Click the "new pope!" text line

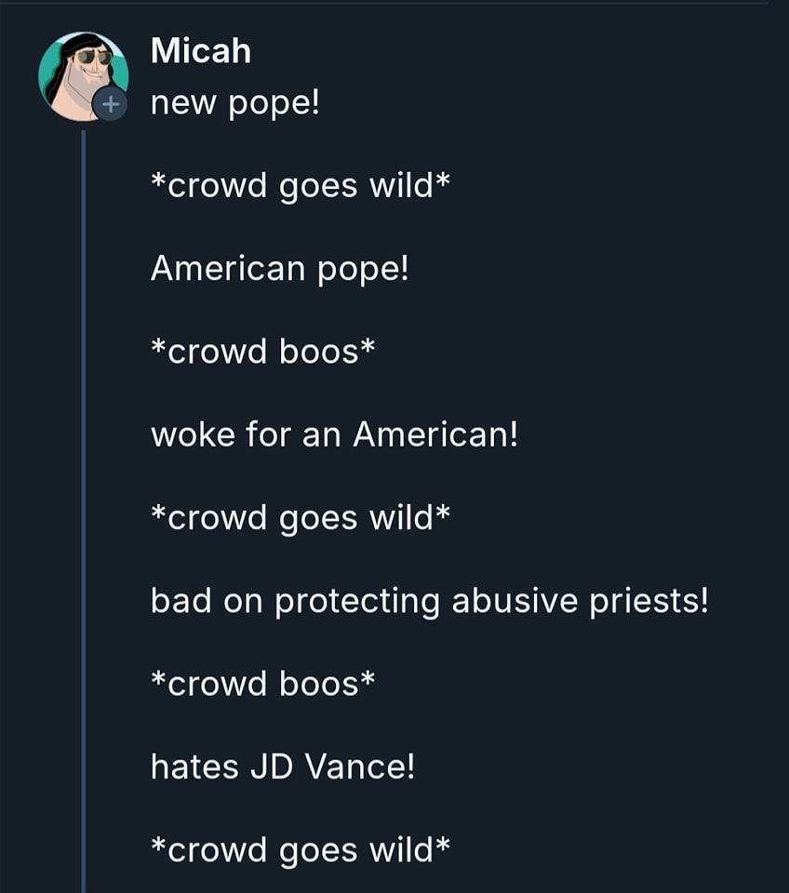(x=234, y=103)
